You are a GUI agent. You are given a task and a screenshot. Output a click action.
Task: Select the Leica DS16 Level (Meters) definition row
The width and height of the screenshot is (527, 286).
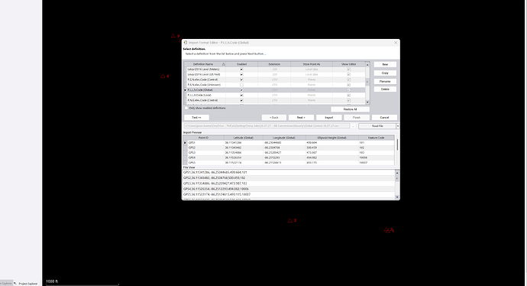pos(275,70)
